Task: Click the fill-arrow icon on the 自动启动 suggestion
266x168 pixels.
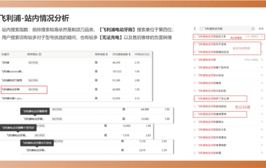Action: point(262,106)
